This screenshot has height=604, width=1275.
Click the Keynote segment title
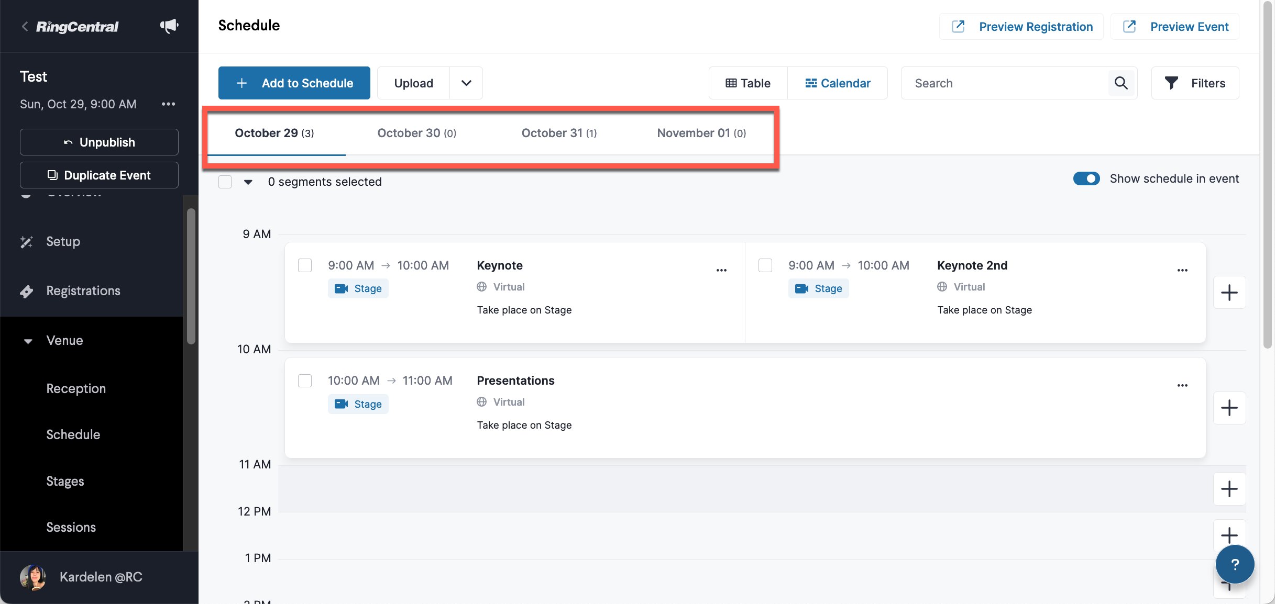(500, 265)
